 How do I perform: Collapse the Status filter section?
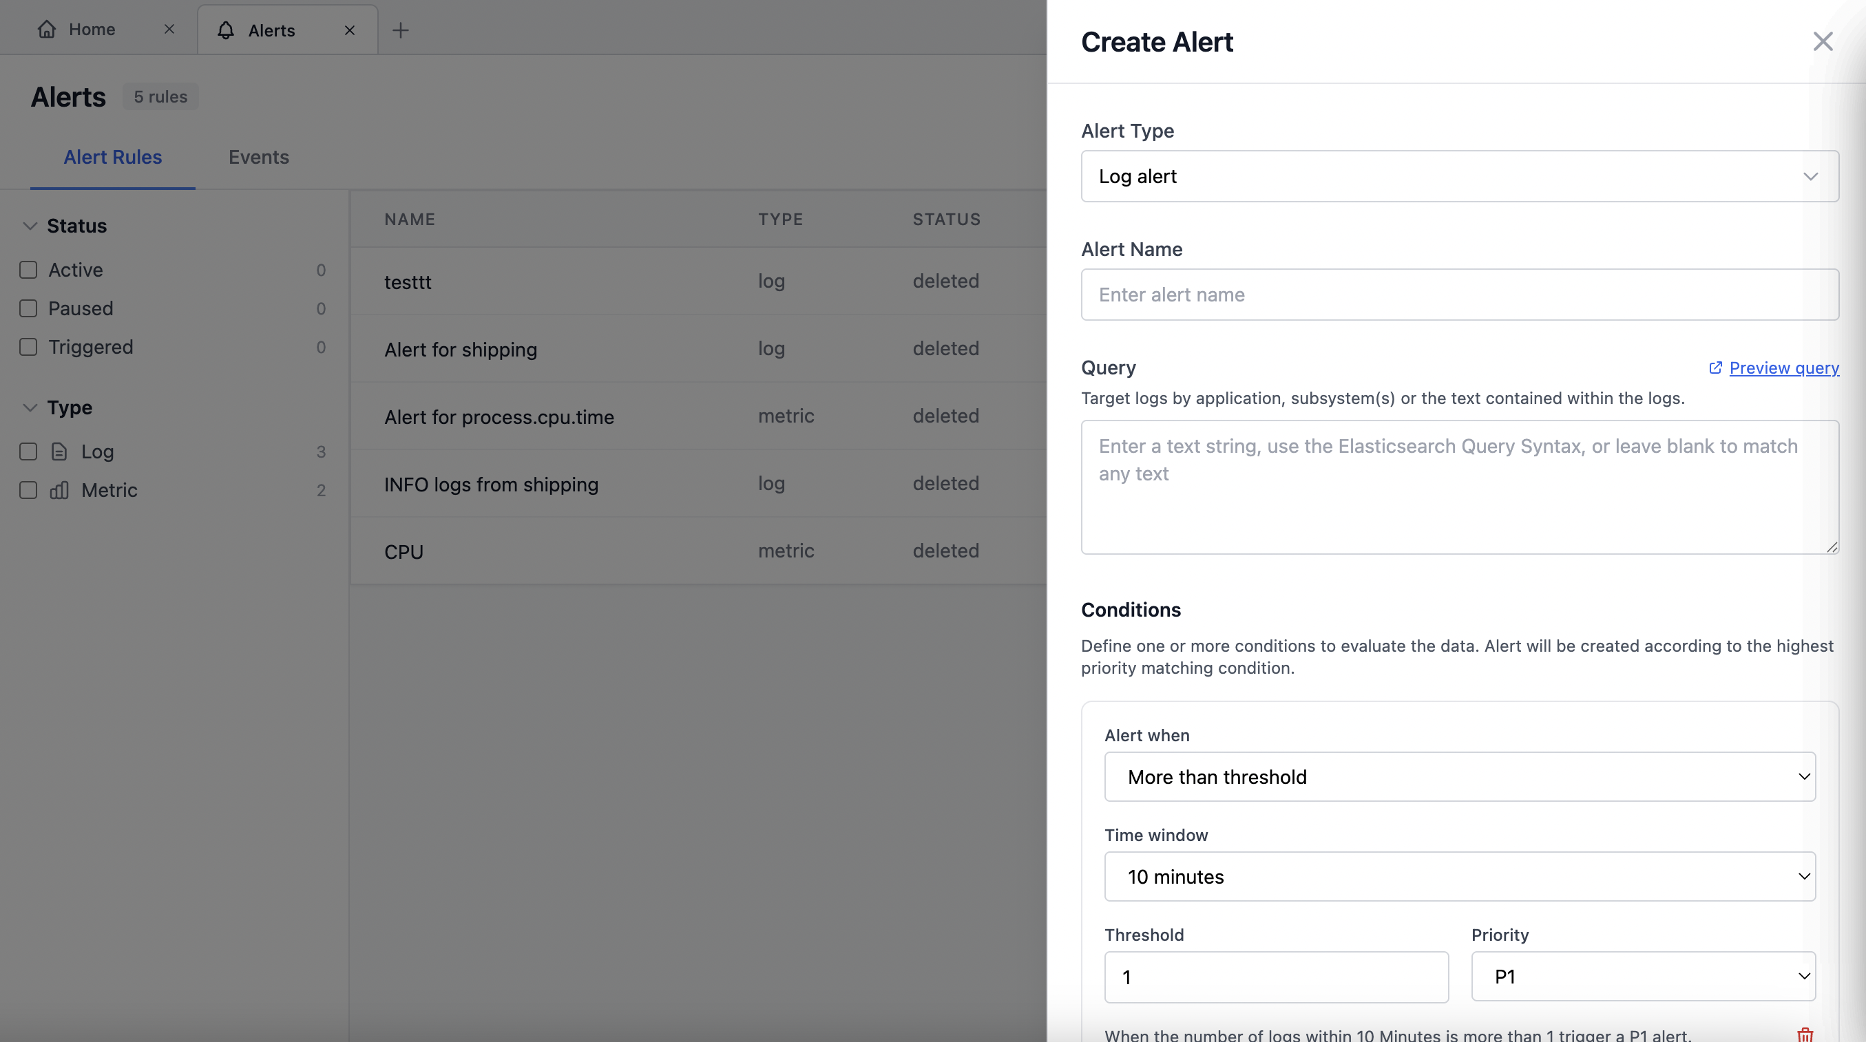30,225
